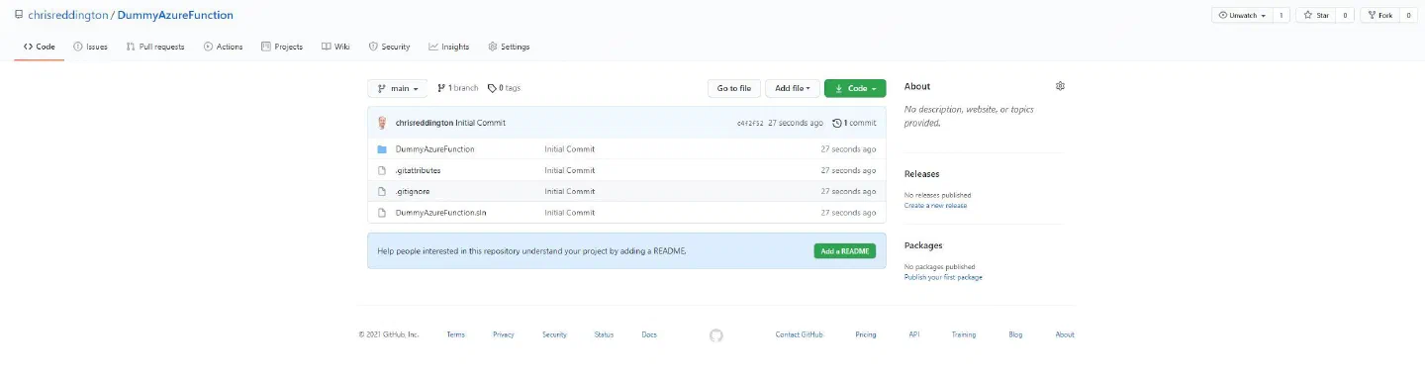Click Add a README button
Image resolution: width=1425 pixels, height=378 pixels.
click(x=845, y=251)
